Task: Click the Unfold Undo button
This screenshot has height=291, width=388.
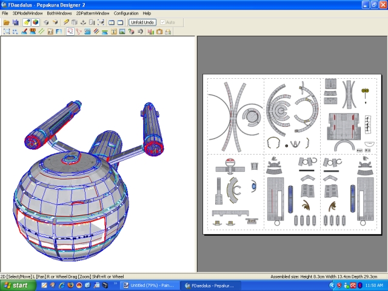Action: click(142, 22)
